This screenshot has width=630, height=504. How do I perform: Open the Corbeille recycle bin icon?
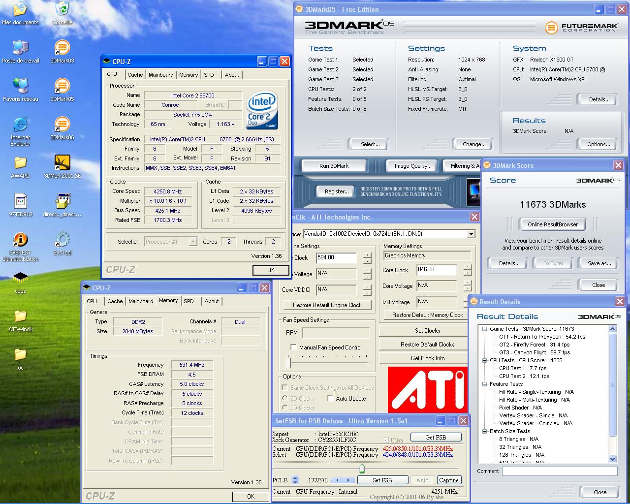62,13
